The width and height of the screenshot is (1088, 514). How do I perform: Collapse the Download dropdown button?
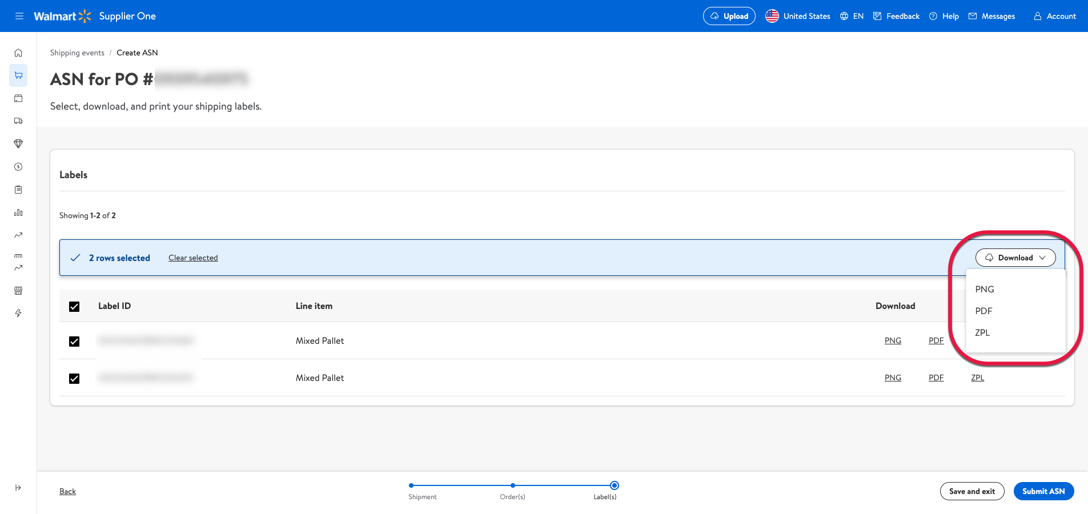[1015, 258]
